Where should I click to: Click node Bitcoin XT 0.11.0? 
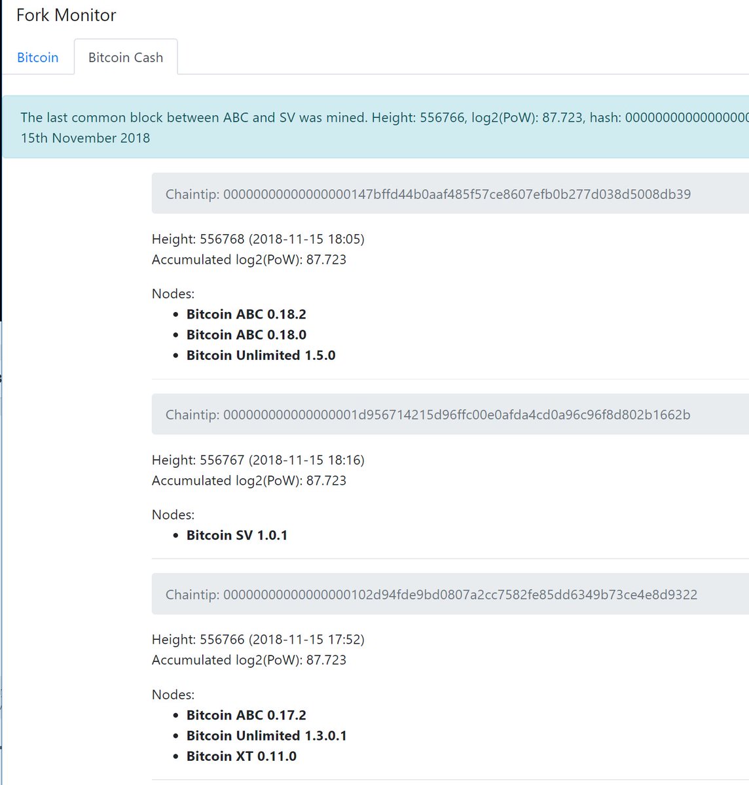[242, 756]
